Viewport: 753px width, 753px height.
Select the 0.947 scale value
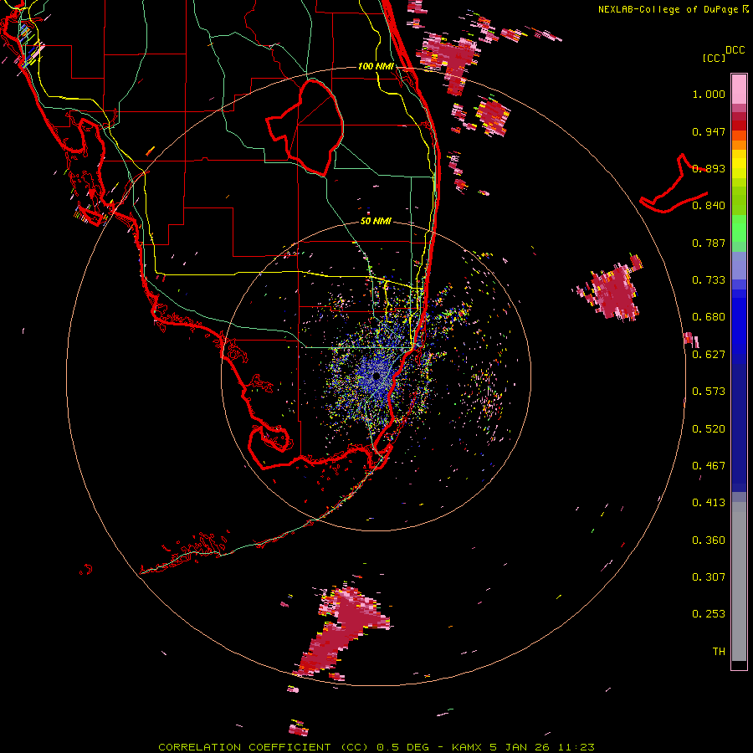pos(709,131)
